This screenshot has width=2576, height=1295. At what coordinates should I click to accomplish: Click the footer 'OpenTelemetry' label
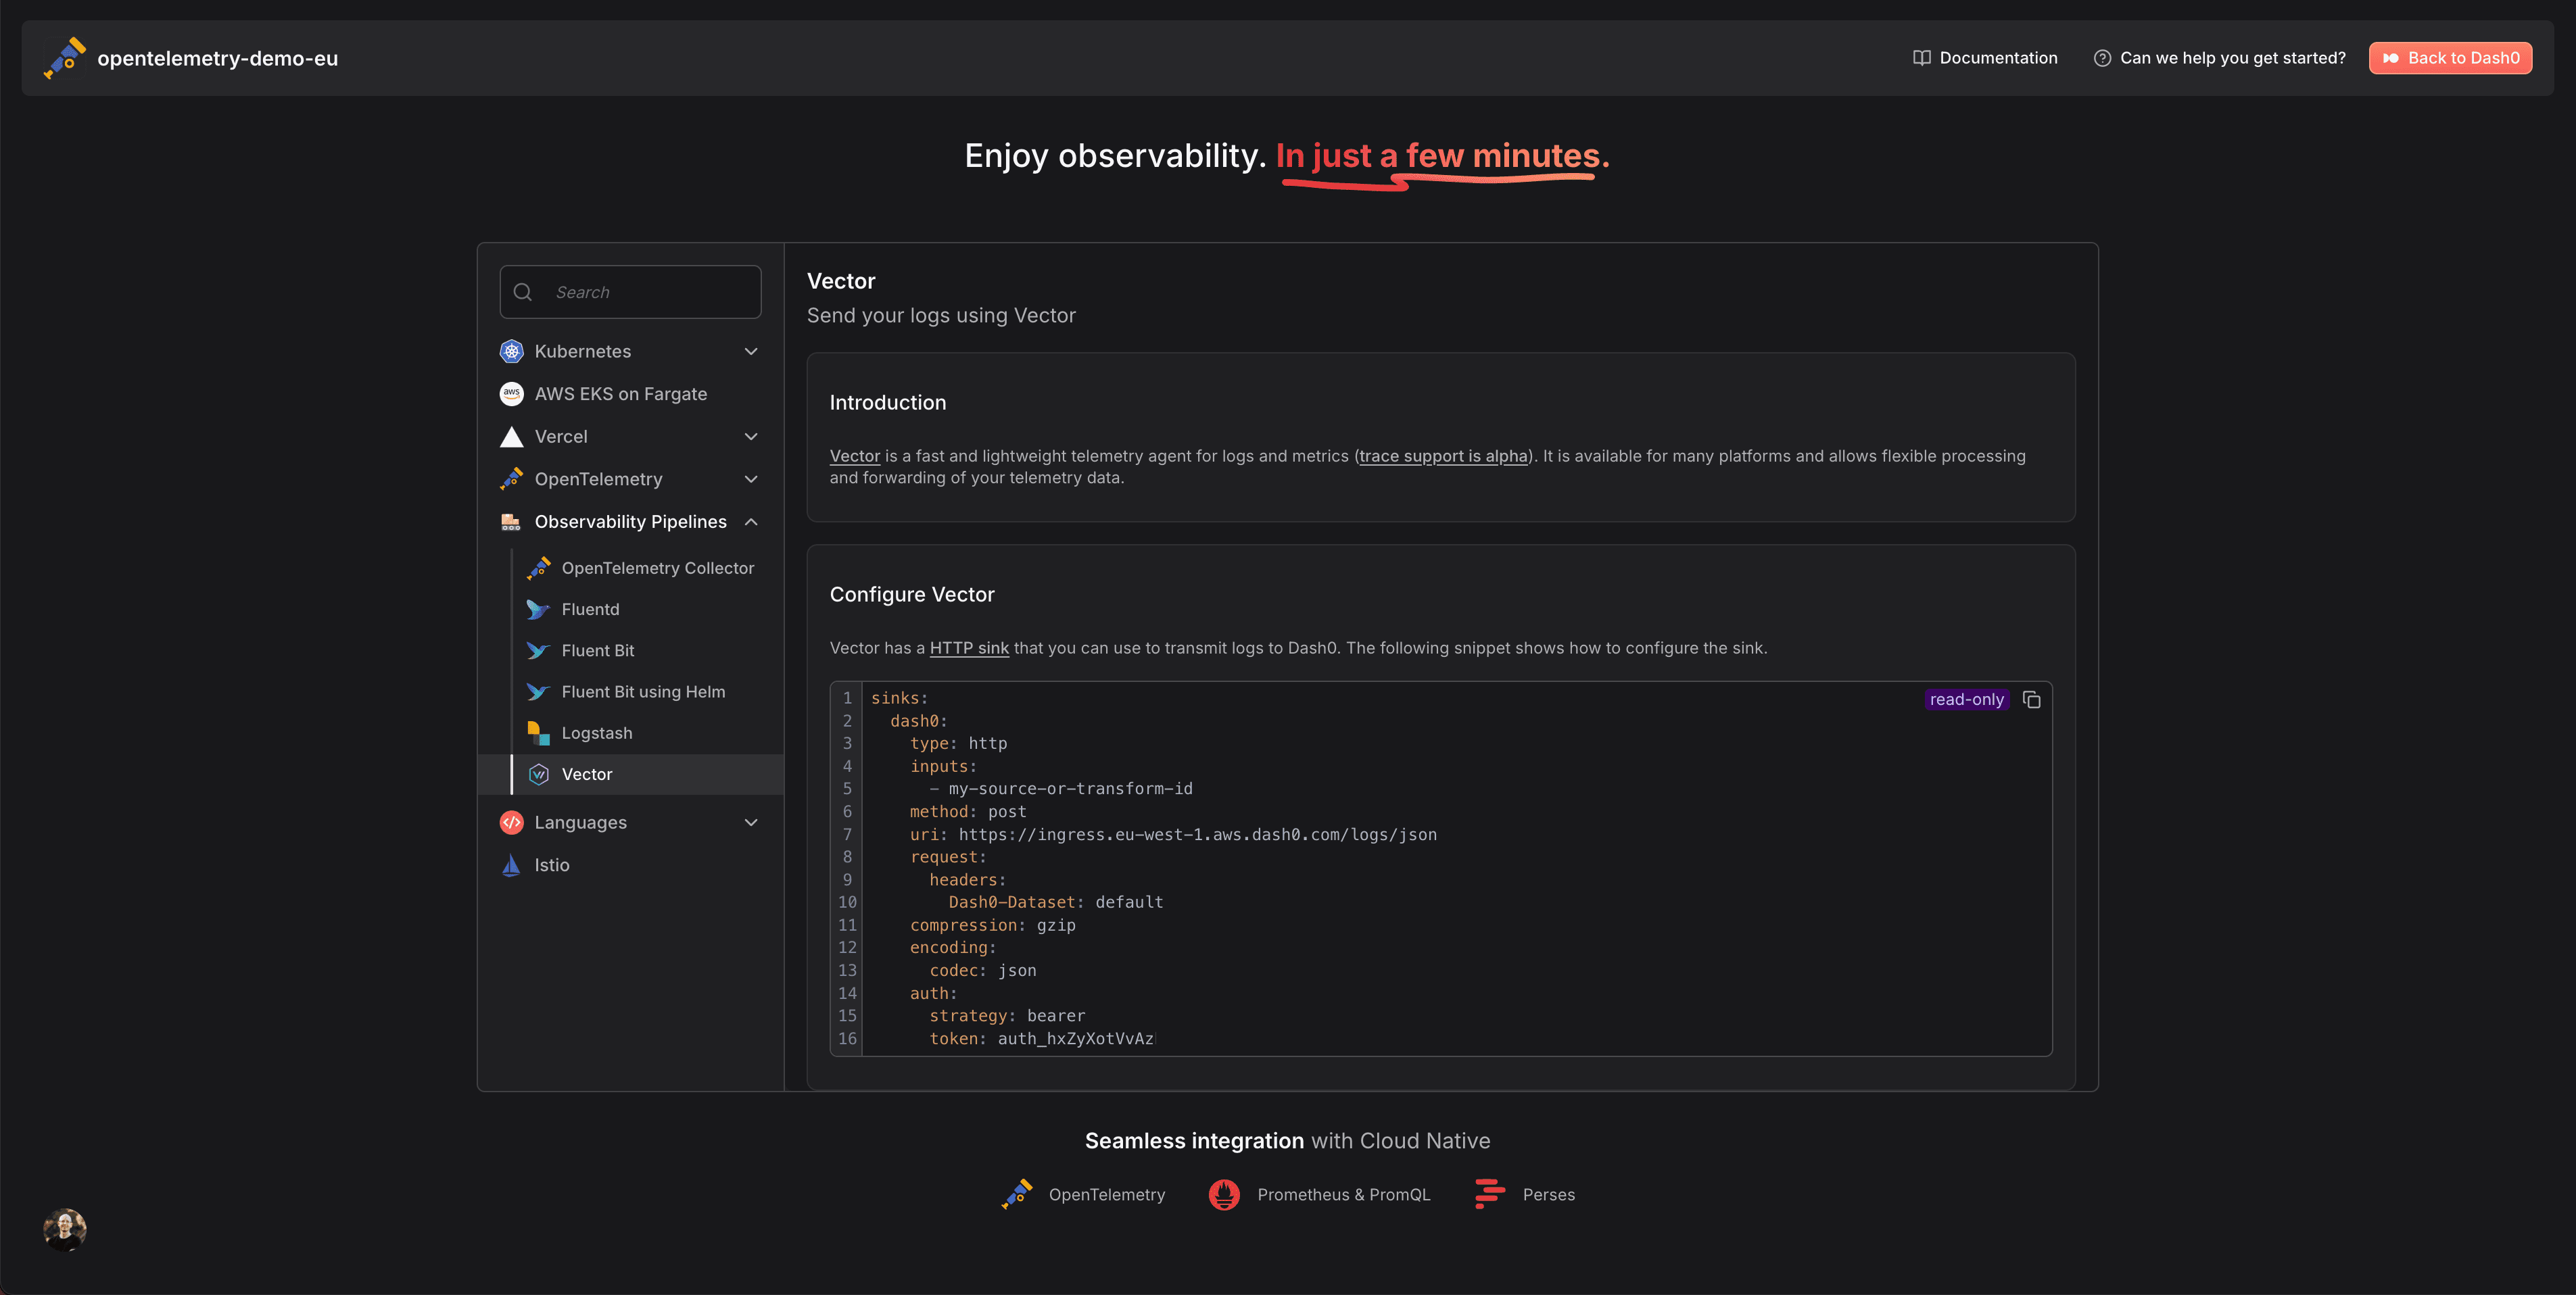point(1107,1195)
